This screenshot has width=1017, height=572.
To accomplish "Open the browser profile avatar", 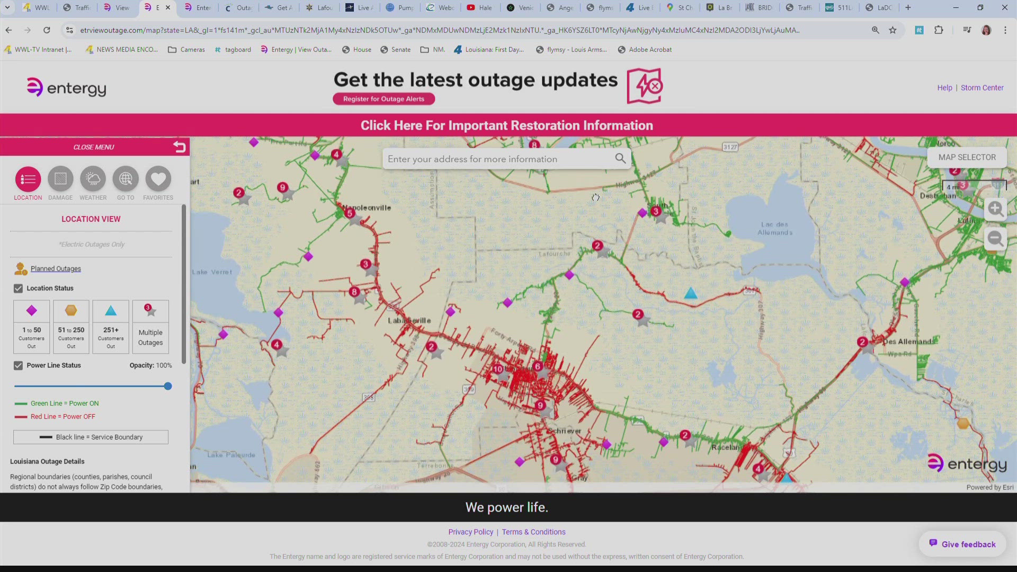I will click(986, 30).
